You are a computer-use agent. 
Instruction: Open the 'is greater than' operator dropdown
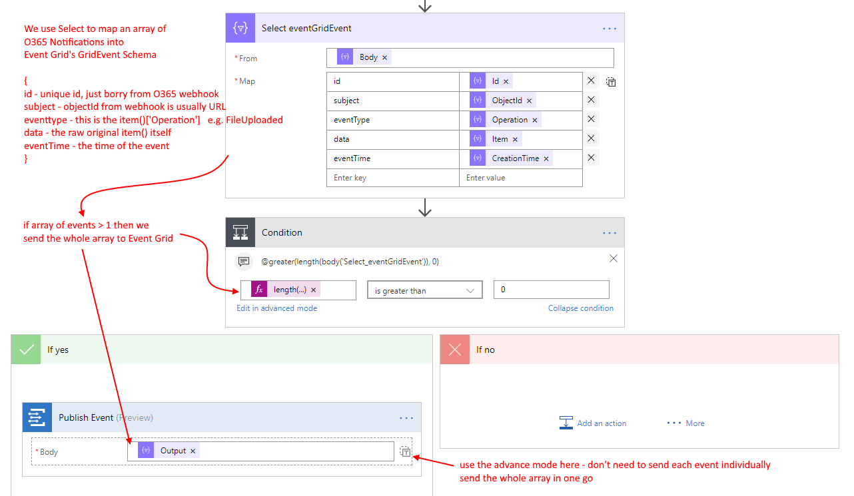[x=424, y=290]
